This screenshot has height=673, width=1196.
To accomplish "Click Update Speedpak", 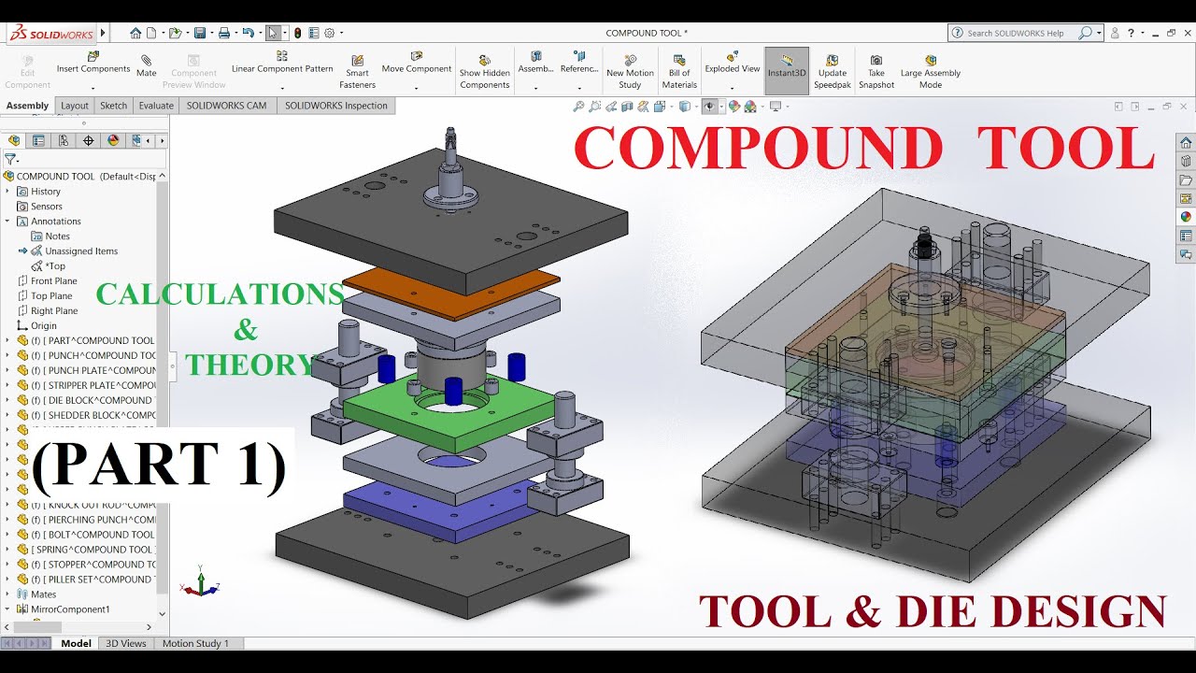I will 832,72.
